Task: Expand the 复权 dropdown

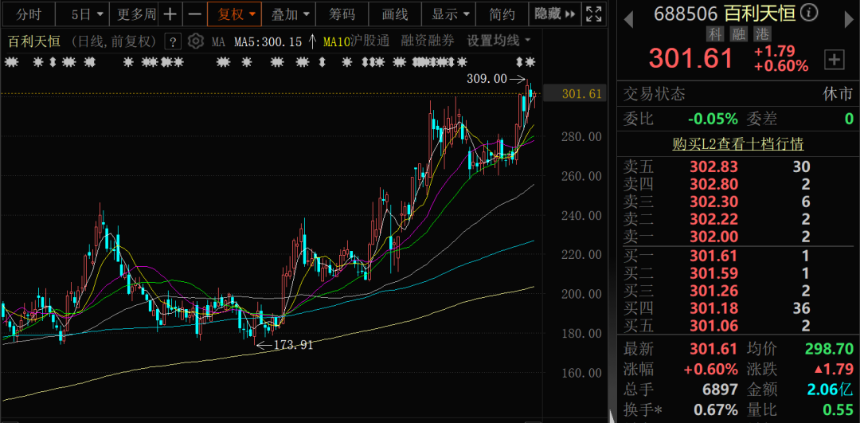Action: tap(234, 14)
